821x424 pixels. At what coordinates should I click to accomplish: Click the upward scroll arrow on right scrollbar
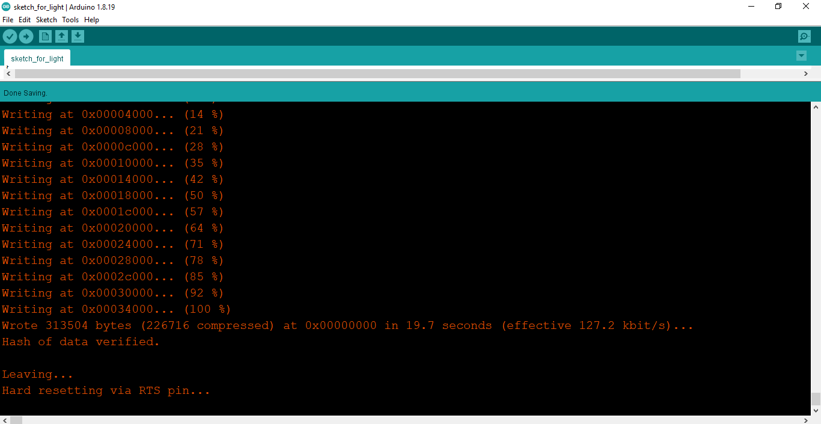coord(817,106)
